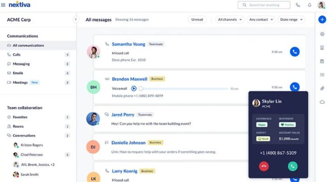Click the ACME Corp workspace title

tap(19, 20)
